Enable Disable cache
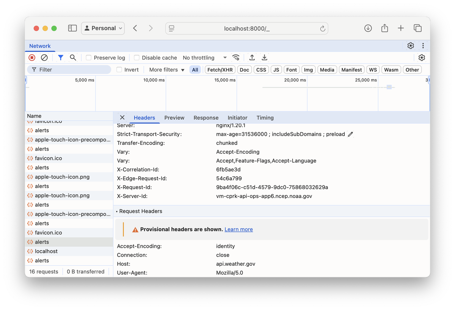This screenshot has height=310, width=455. [136, 58]
